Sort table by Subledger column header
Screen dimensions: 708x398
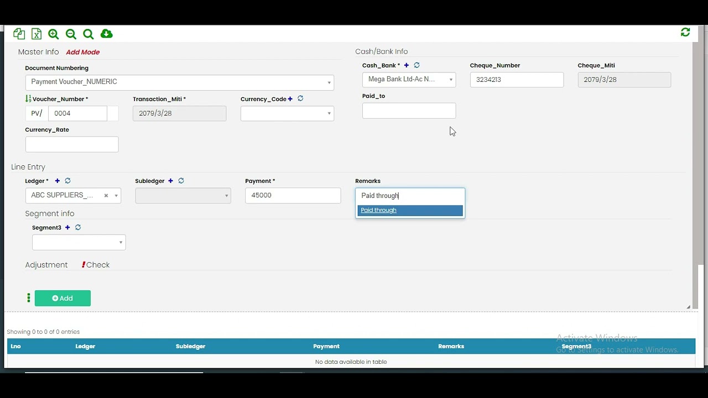point(190,347)
